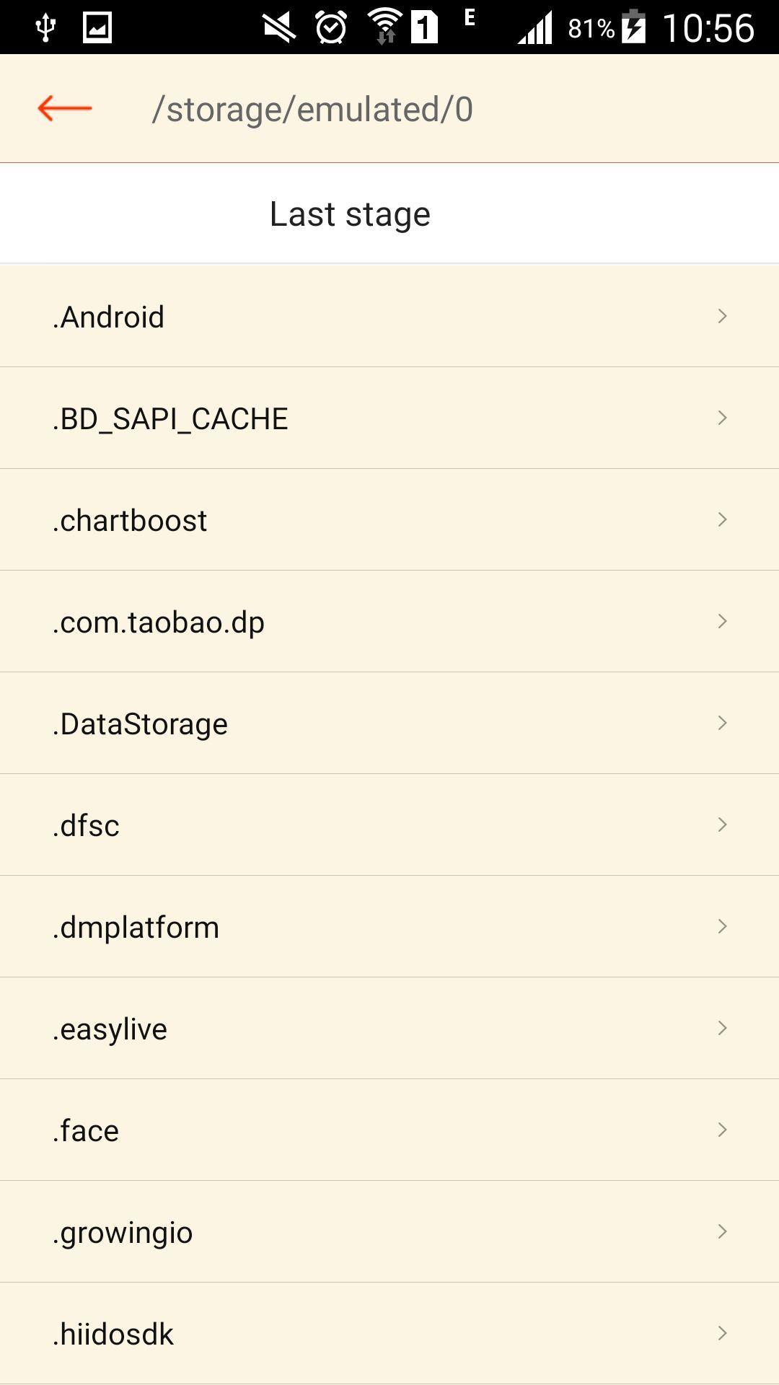This screenshot has width=779, height=1385.
Task: Open the .dfsc folder
Action: (x=389, y=825)
